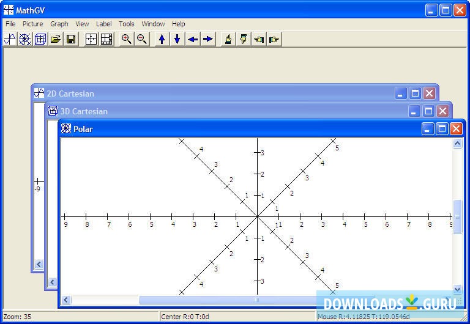Viewport: 470px width, 324px height.
Task: Move graph right with the blue right arrow
Action: [208, 39]
